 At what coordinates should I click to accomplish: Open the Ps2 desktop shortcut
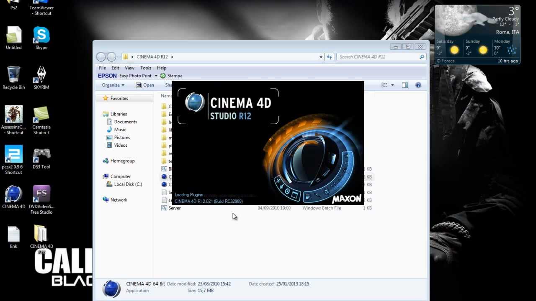(x=13, y=5)
